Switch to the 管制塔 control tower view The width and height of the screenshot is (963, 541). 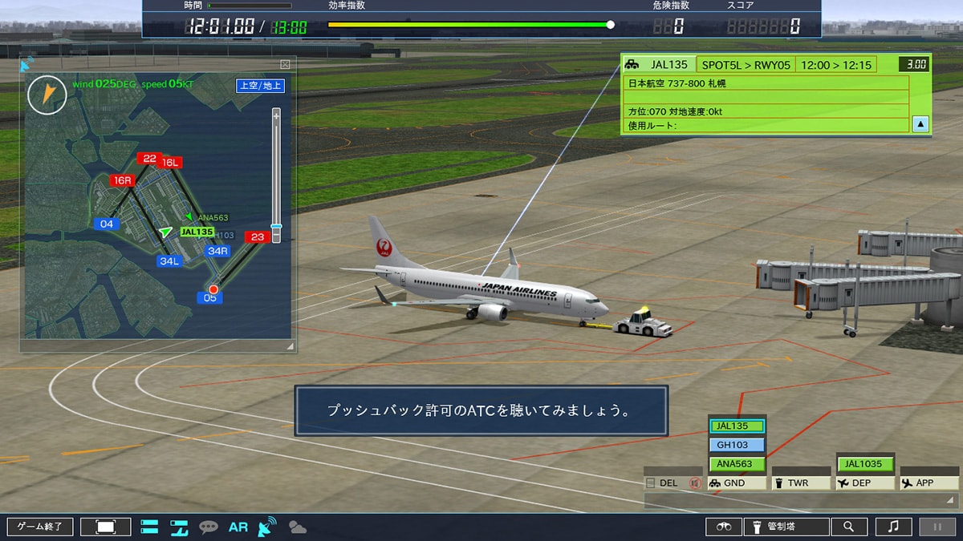pos(786,527)
